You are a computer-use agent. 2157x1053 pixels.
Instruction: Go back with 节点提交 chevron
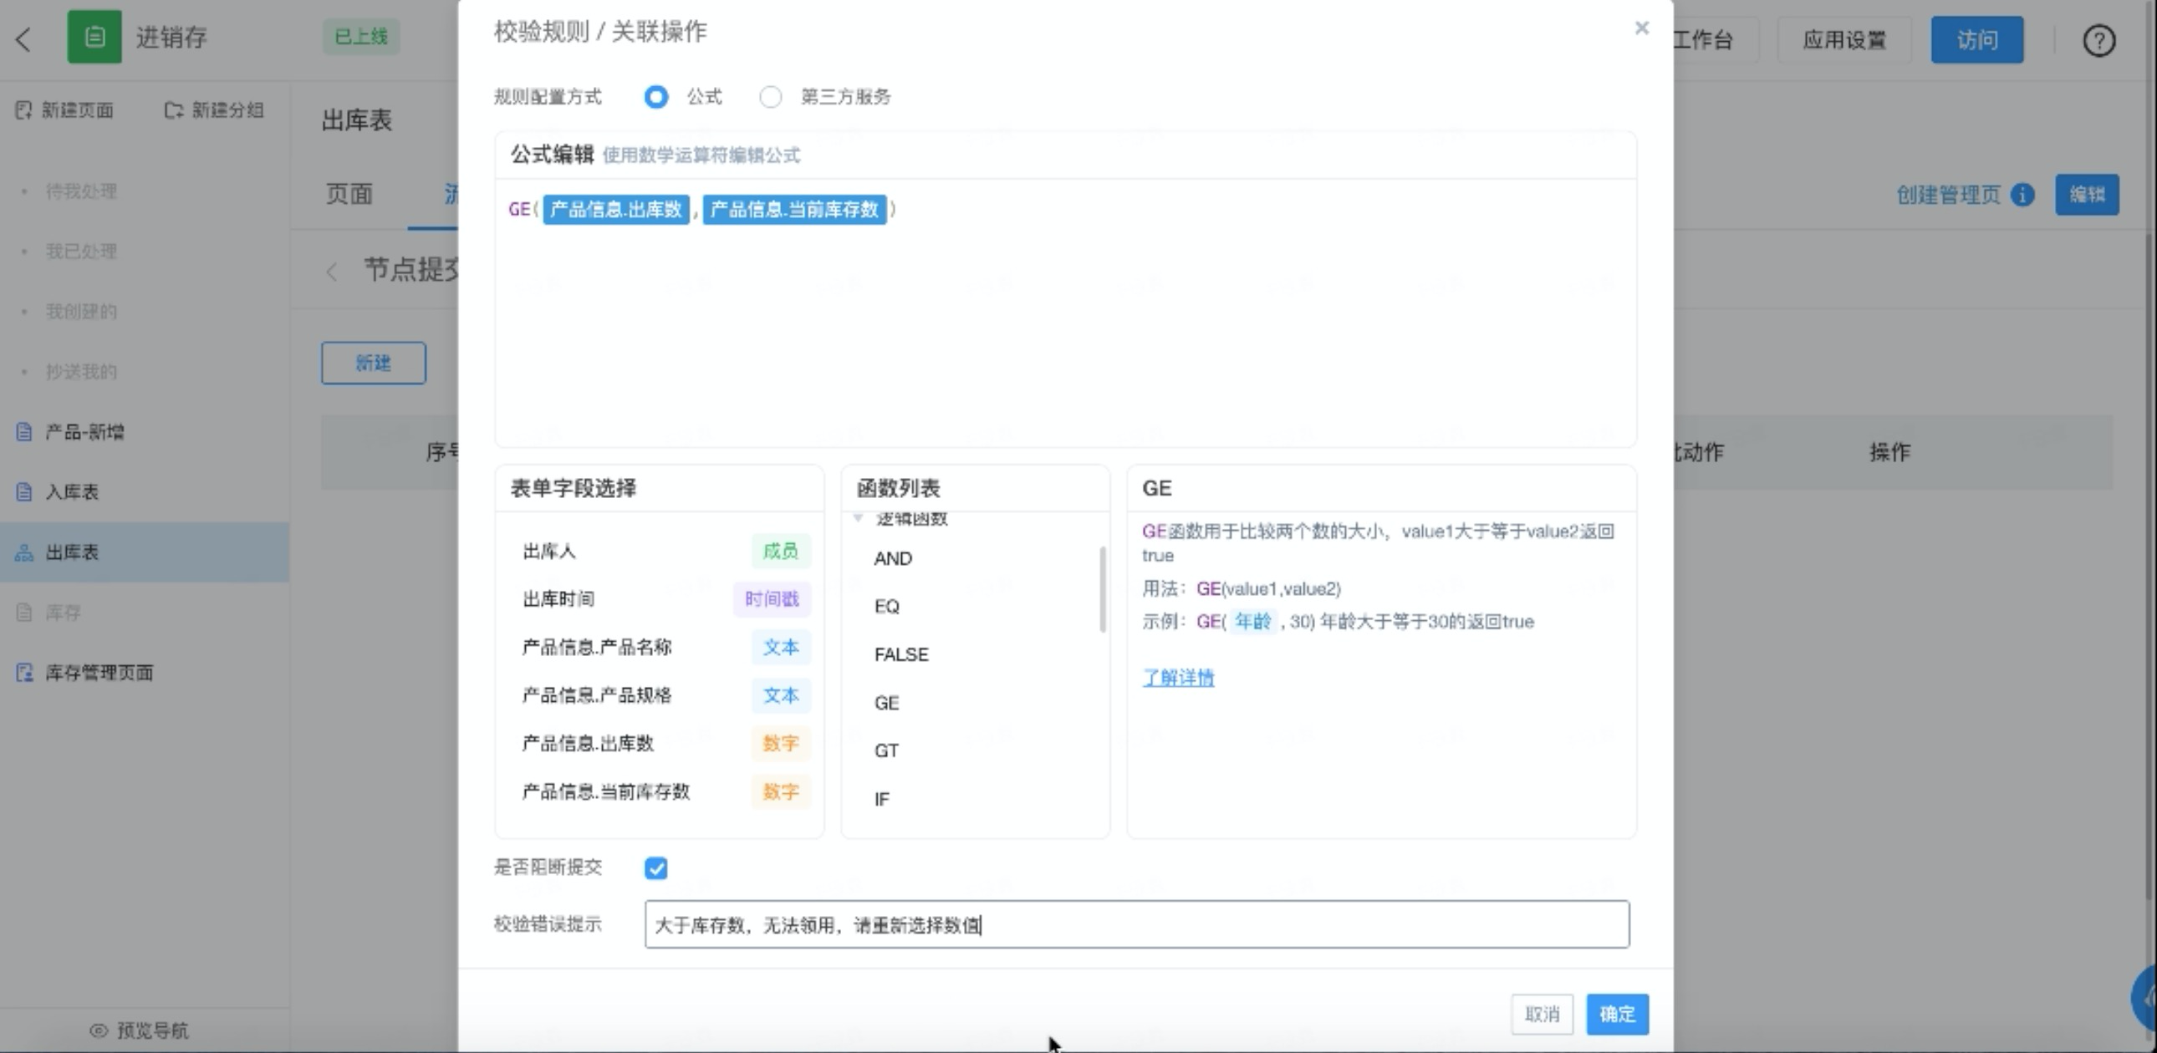[333, 271]
